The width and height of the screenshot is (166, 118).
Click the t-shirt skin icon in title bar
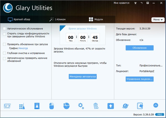point(136,3)
